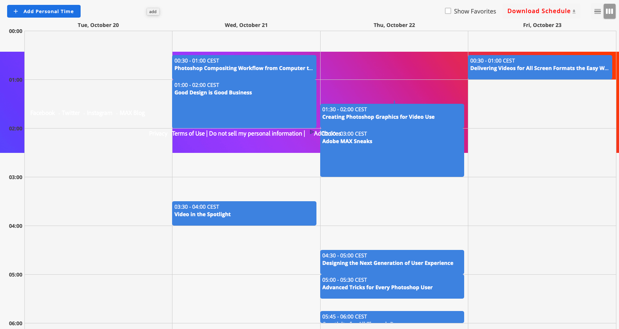Click the small 'add' tooltip label

point(153,12)
